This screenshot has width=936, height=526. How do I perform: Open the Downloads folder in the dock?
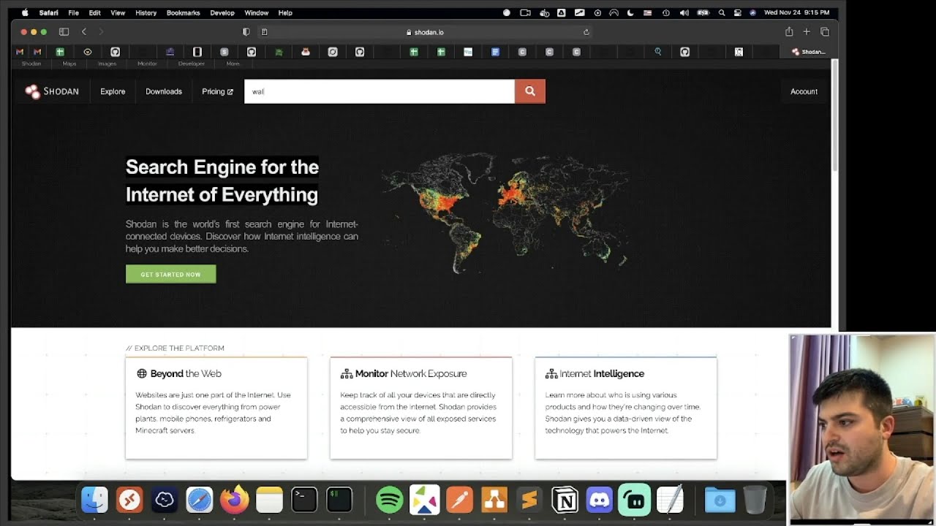[720, 500]
